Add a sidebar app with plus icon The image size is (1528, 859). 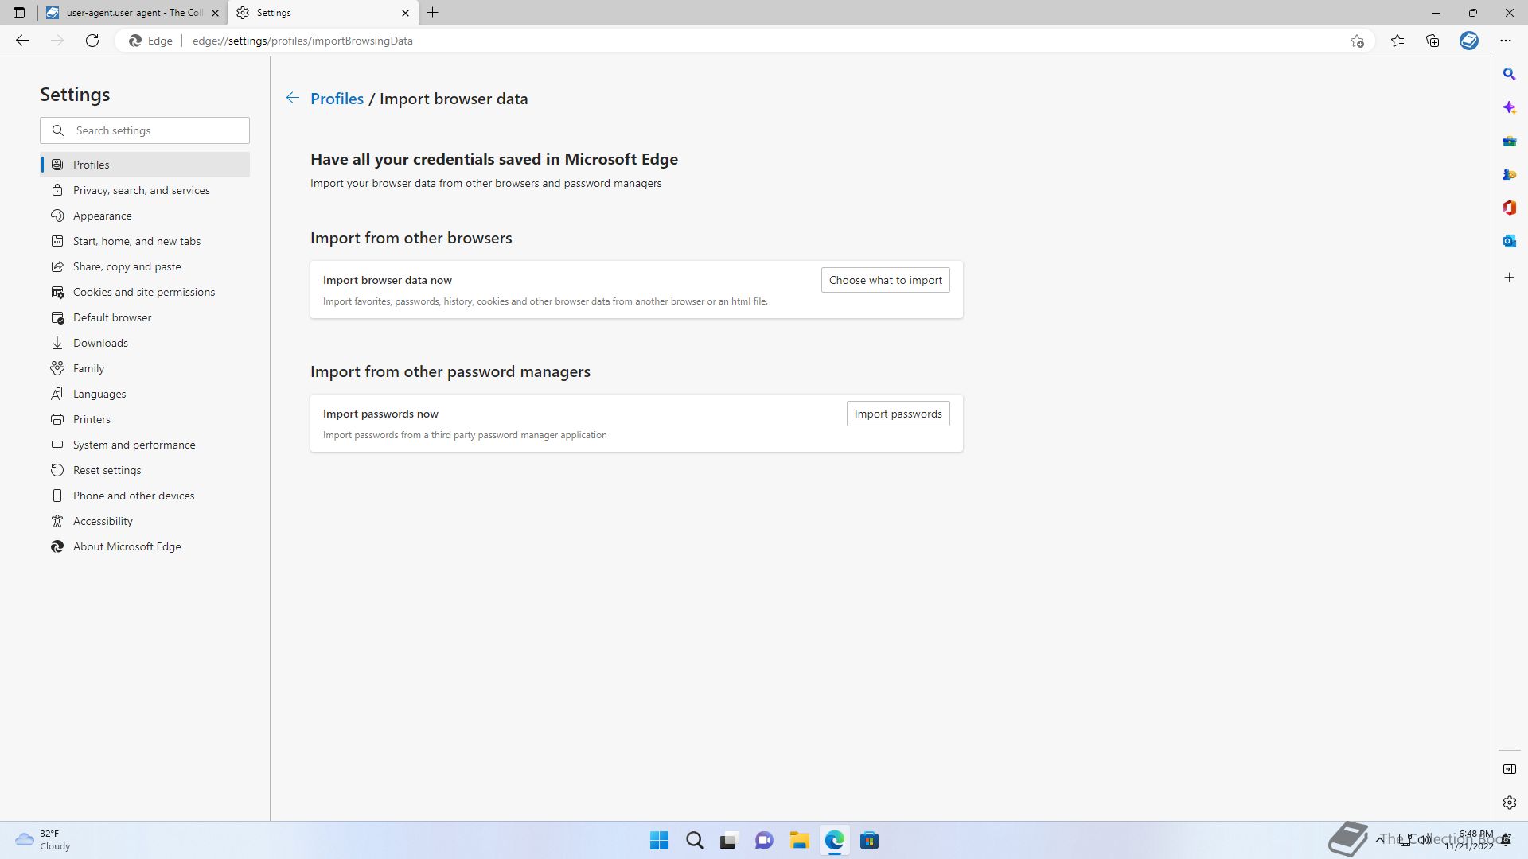point(1509,278)
